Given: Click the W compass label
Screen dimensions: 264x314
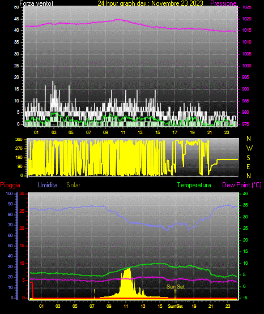Looking at the screenshot, I should [249, 148].
